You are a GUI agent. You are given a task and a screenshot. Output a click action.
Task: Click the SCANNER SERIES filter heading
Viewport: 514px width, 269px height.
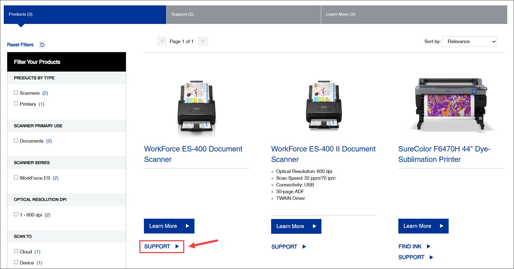click(x=32, y=163)
